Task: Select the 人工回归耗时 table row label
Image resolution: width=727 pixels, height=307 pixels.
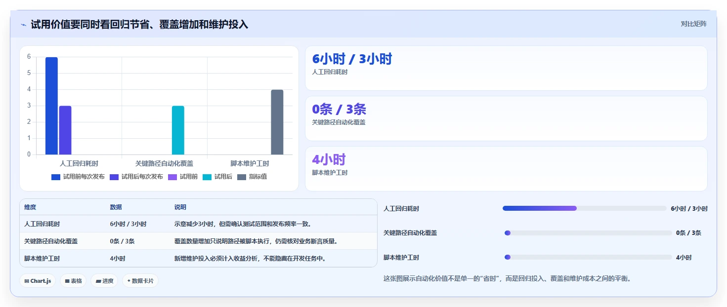Action: (x=42, y=224)
